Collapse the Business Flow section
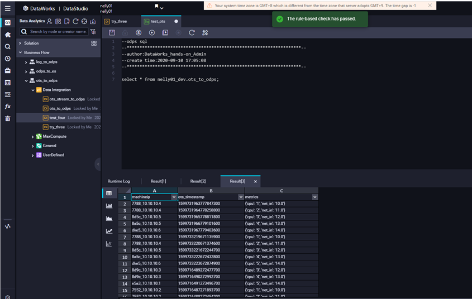 point(20,52)
